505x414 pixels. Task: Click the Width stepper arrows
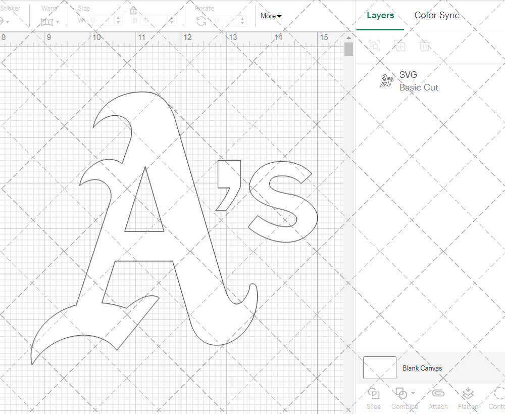point(119,21)
